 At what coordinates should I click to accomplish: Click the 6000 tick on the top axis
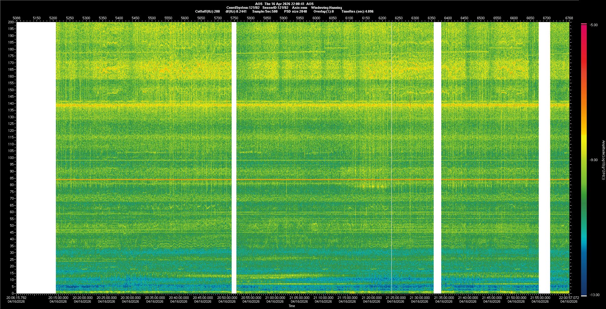coord(316,18)
